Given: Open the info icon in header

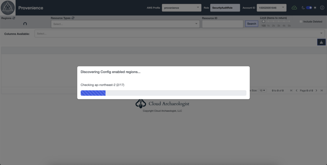Looking at the screenshot, I should click(x=322, y=8).
